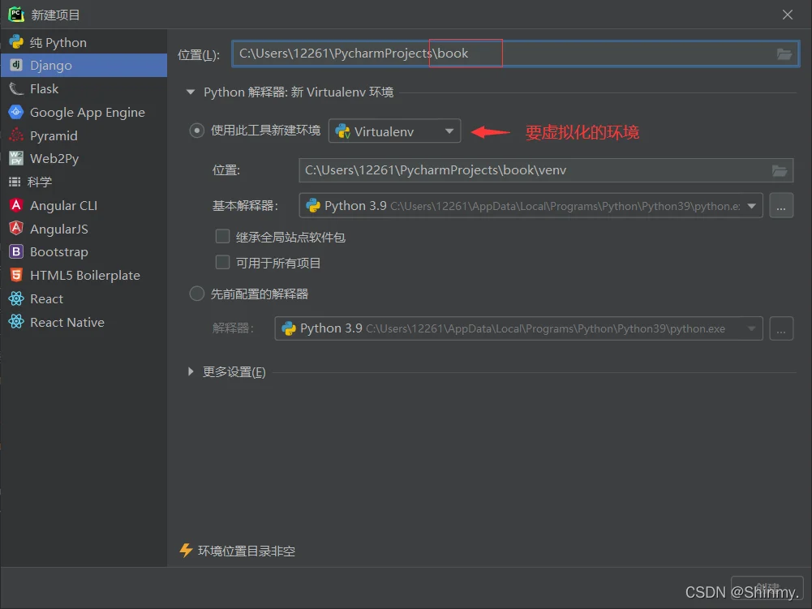Click the ... button beside 基本解释器
This screenshot has width=812, height=609.
pyautogui.click(x=781, y=206)
